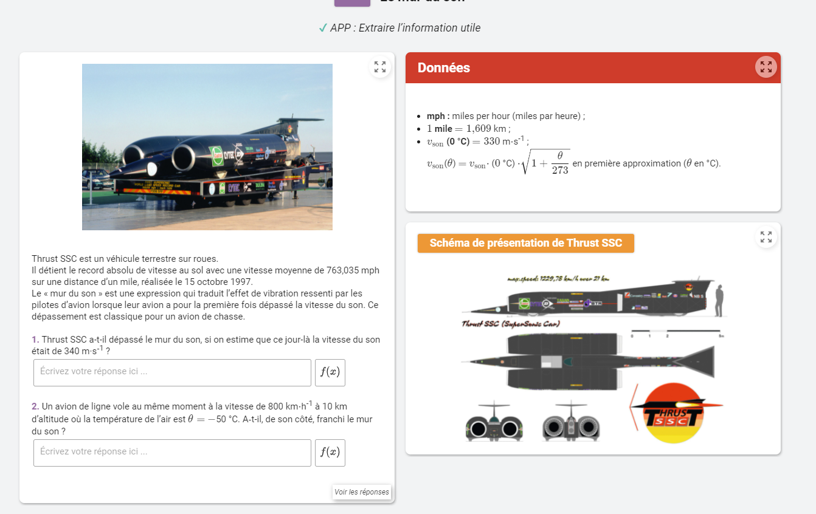Expand the Données panel to fullscreen
The width and height of the screenshot is (816, 514).
click(x=766, y=67)
